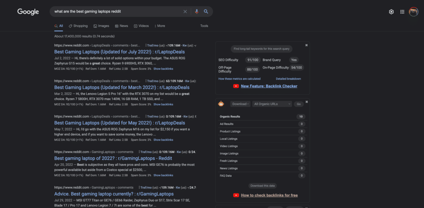Switch to the Videos tab
This screenshot has height=208, width=424.
coord(142,26)
